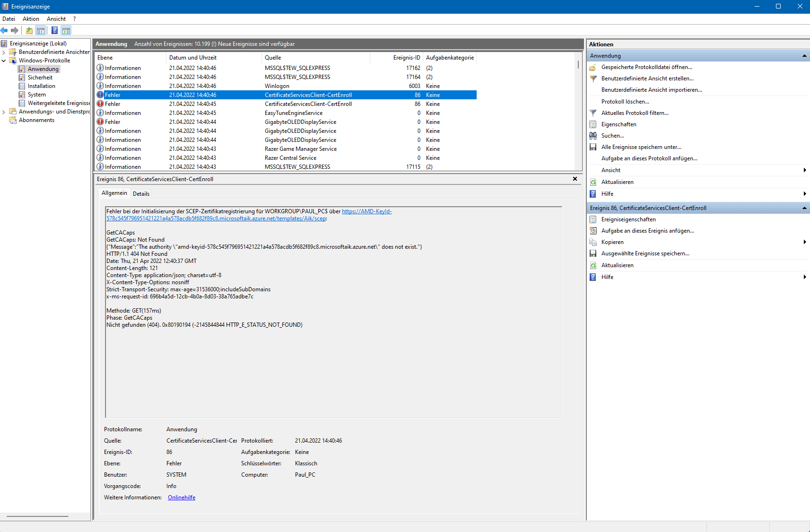Open the Datei menu
Screen dimensions: 810x532
point(9,19)
